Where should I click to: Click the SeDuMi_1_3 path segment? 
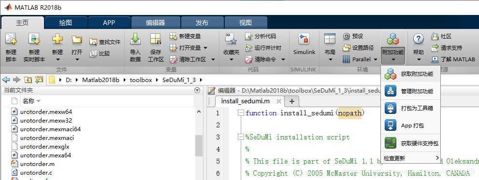tap(178, 80)
